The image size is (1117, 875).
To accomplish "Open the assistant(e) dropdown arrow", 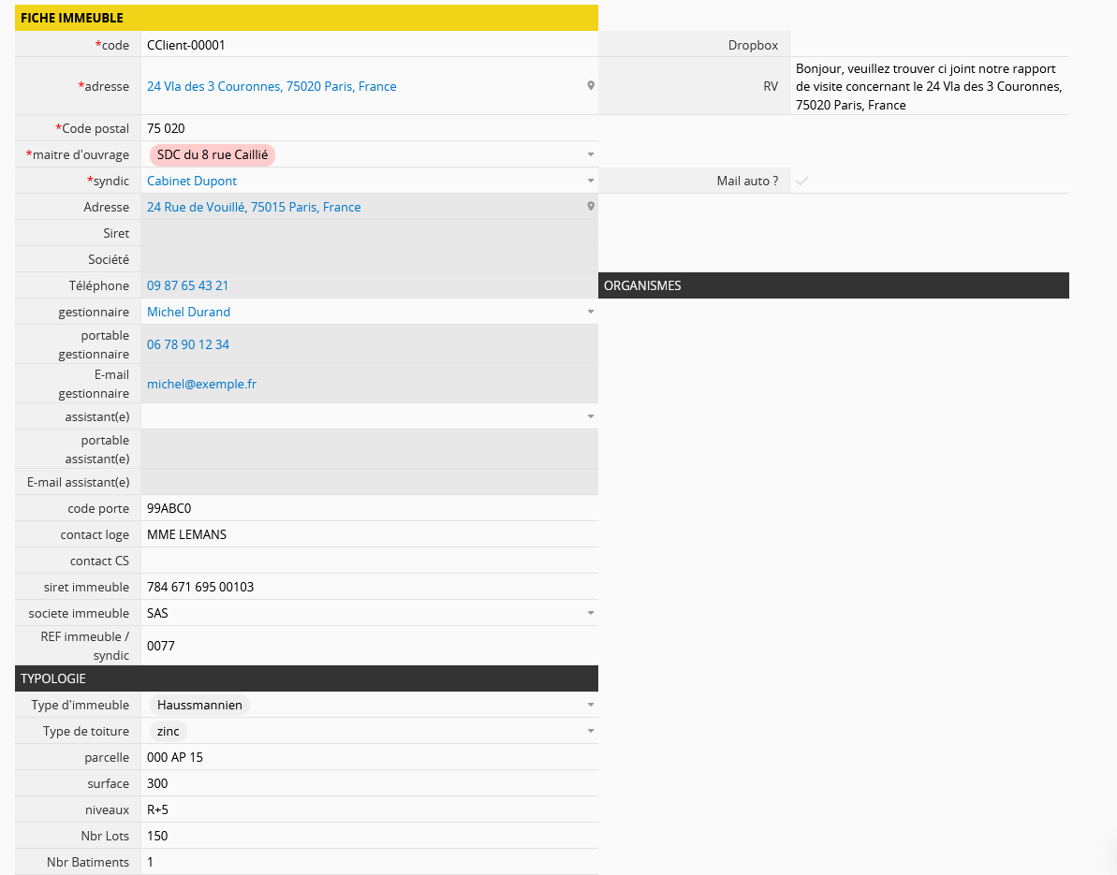I will 590,416.
